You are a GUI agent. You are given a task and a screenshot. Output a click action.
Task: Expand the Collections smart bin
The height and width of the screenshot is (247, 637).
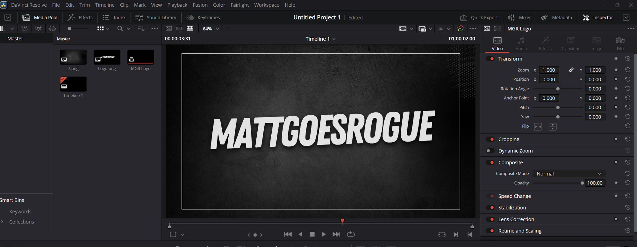pos(2,222)
